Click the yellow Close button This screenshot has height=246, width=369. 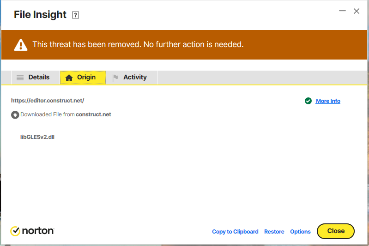pos(336,231)
